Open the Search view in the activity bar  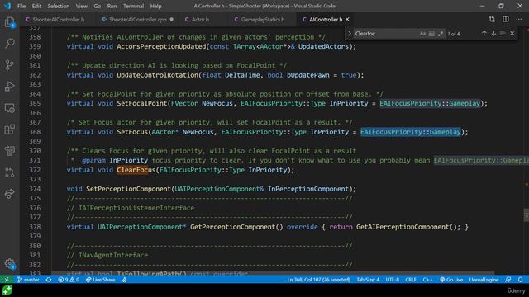point(10,43)
